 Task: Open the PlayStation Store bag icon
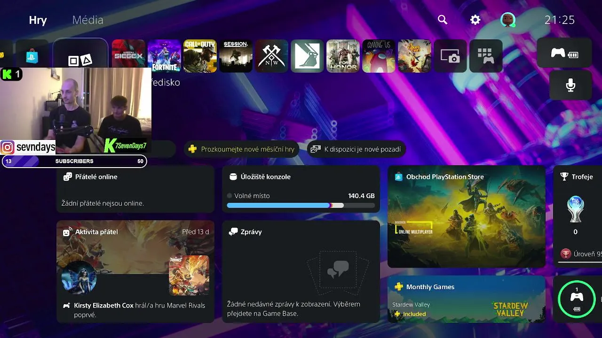[x=32, y=56]
